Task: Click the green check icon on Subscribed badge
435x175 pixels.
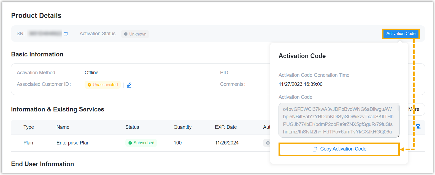Action: [130, 143]
